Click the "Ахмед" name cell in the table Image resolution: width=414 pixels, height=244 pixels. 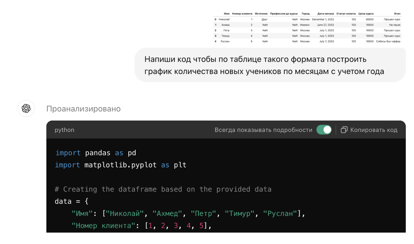[x=225, y=25]
